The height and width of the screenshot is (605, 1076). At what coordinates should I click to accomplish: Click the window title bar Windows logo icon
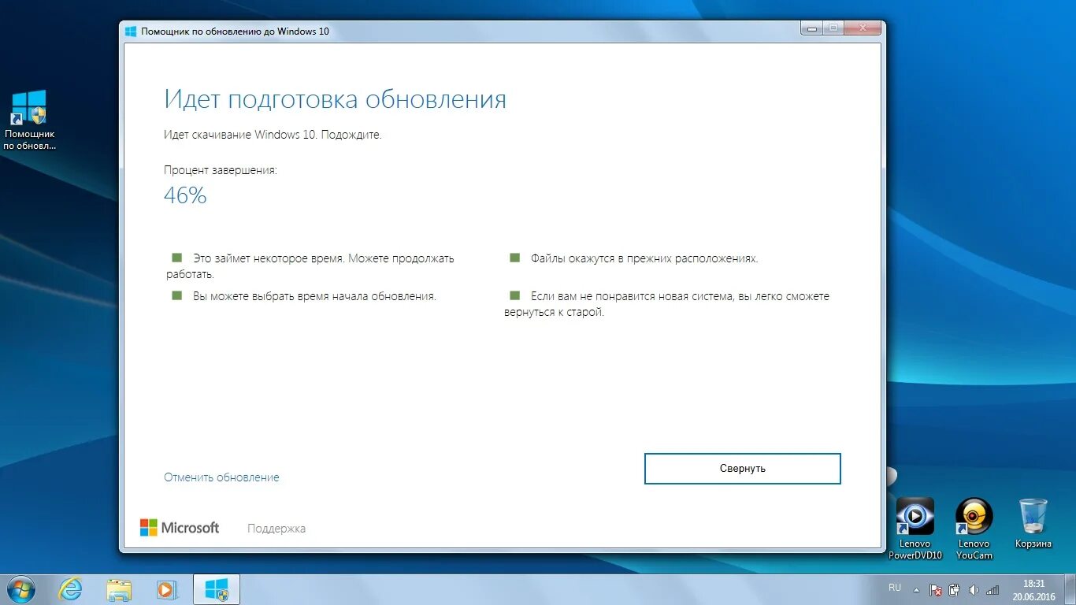[x=131, y=32]
